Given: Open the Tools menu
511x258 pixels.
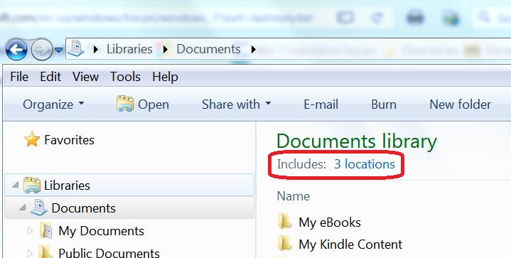Looking at the screenshot, I should tap(126, 77).
